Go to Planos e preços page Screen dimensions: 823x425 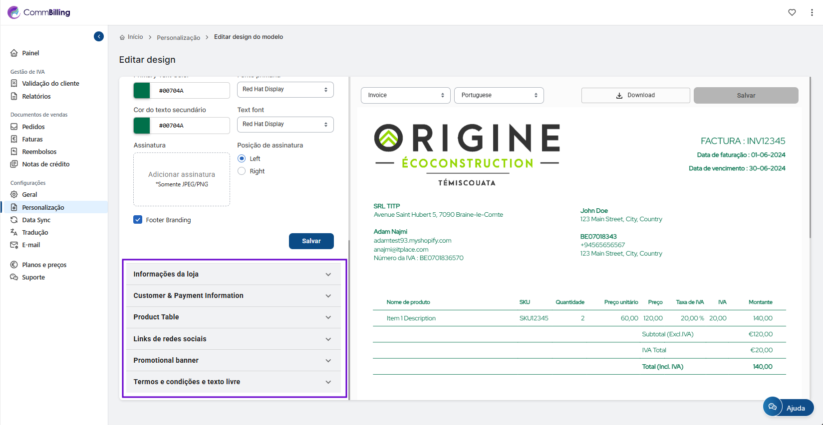[x=44, y=265]
